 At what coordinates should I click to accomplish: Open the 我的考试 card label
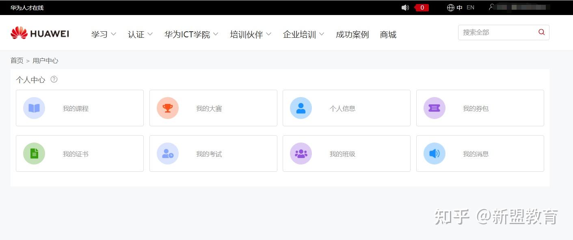tap(209, 154)
